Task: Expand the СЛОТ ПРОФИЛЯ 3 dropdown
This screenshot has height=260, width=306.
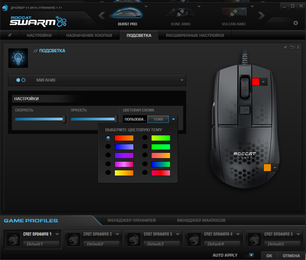Action: pyautogui.click(x=178, y=234)
